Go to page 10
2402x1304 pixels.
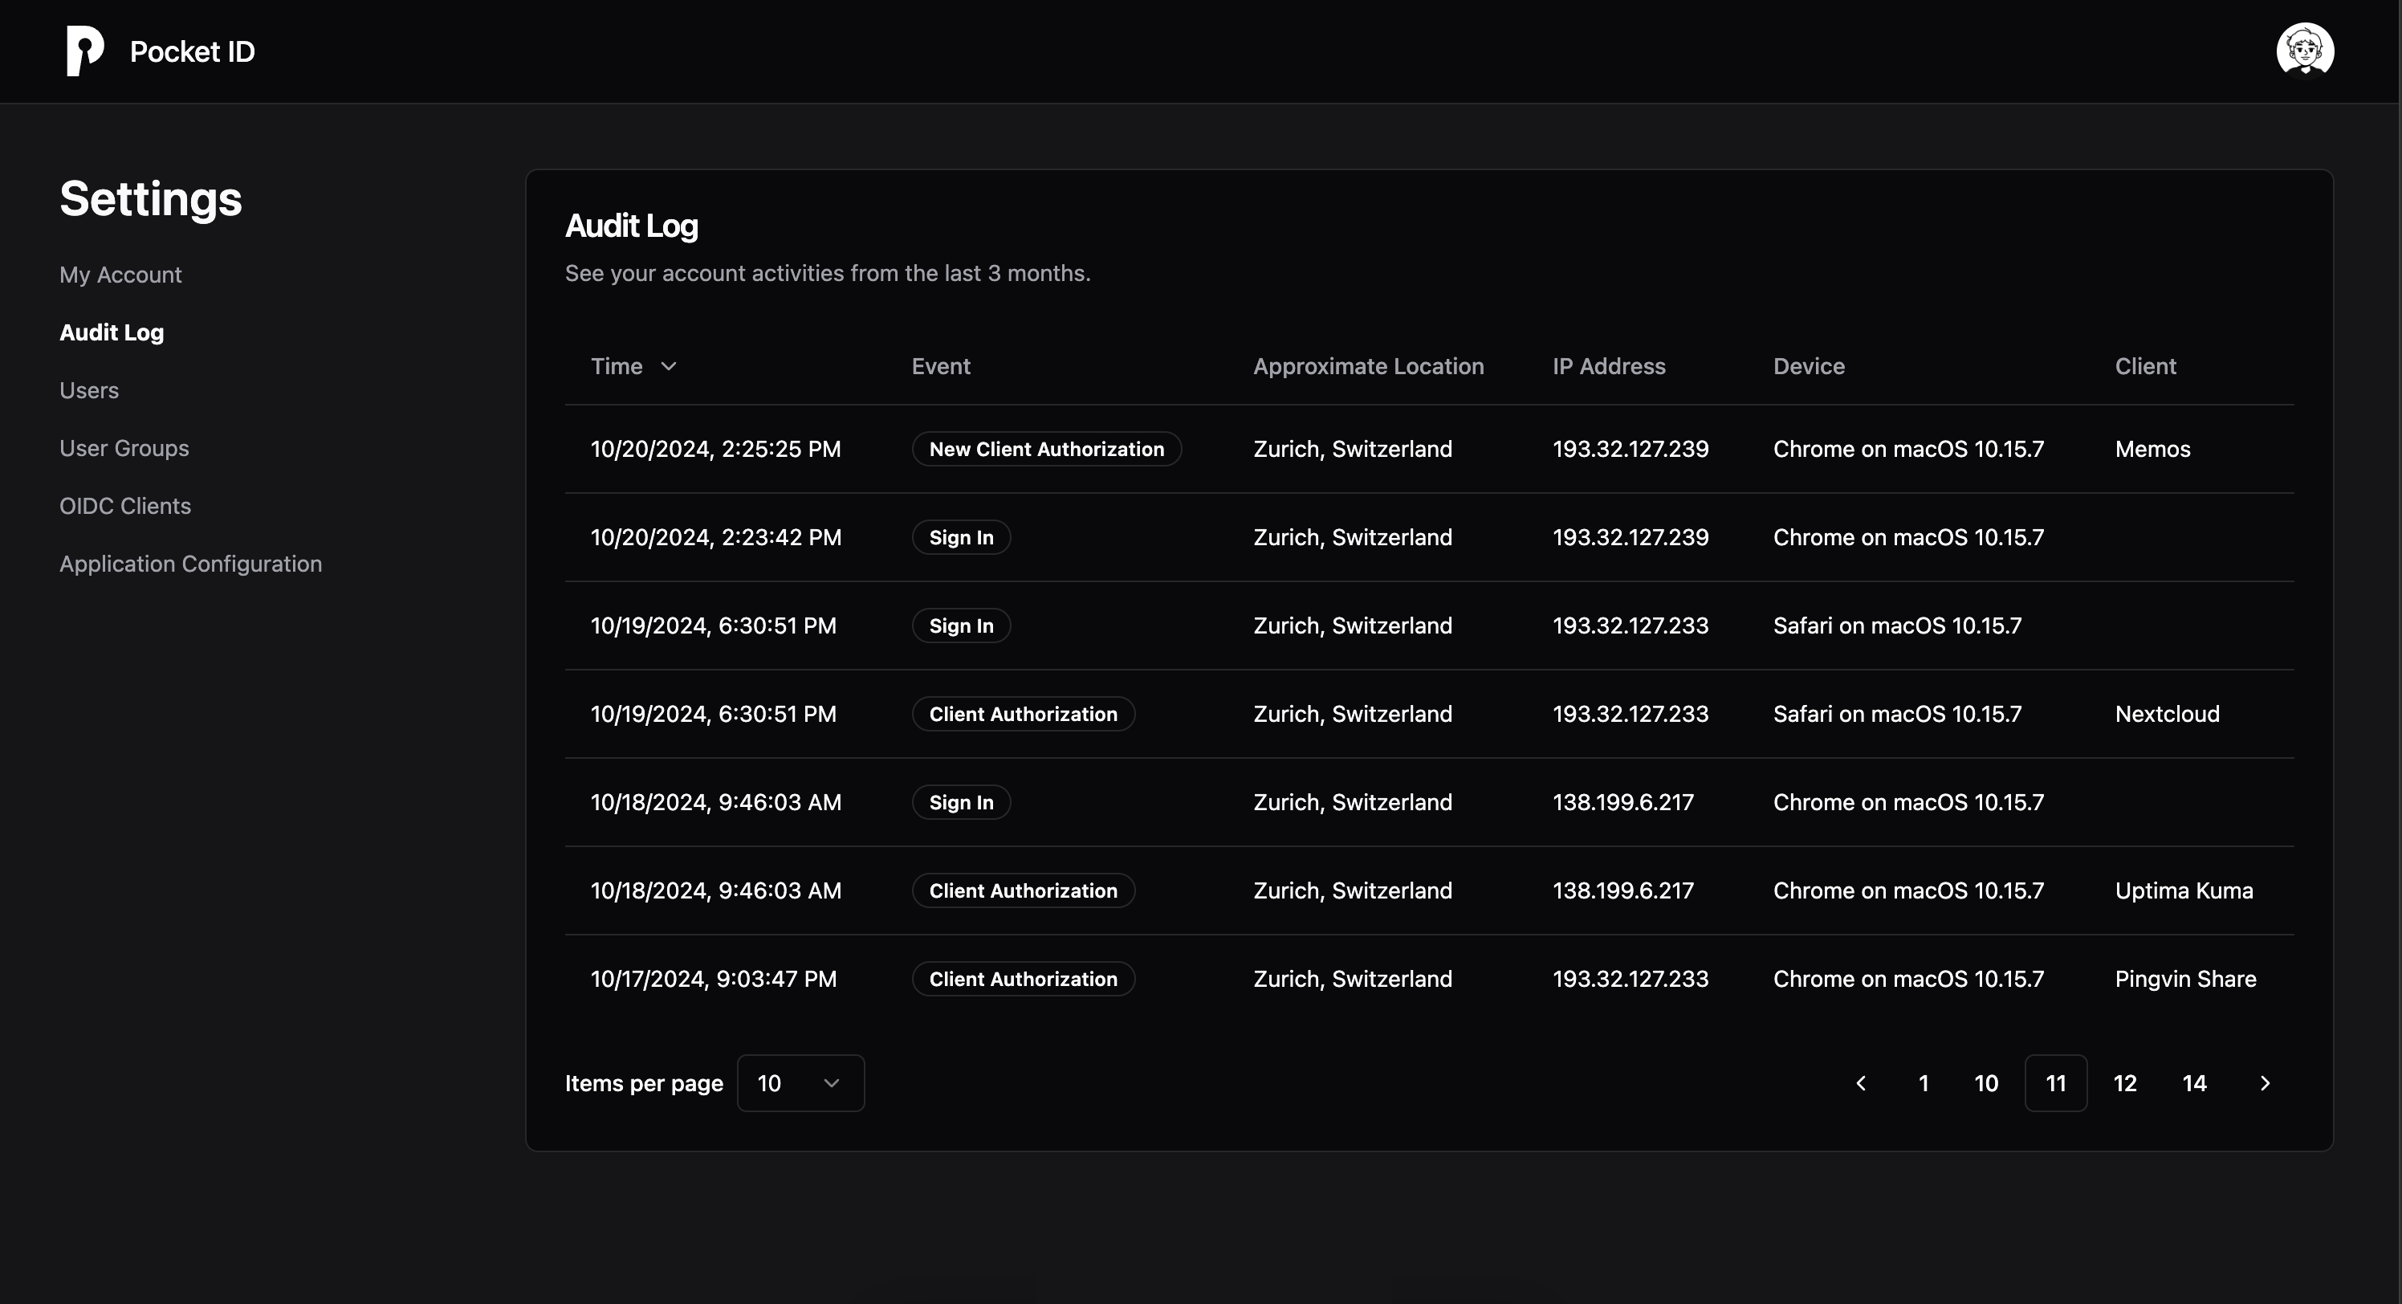(1986, 1083)
